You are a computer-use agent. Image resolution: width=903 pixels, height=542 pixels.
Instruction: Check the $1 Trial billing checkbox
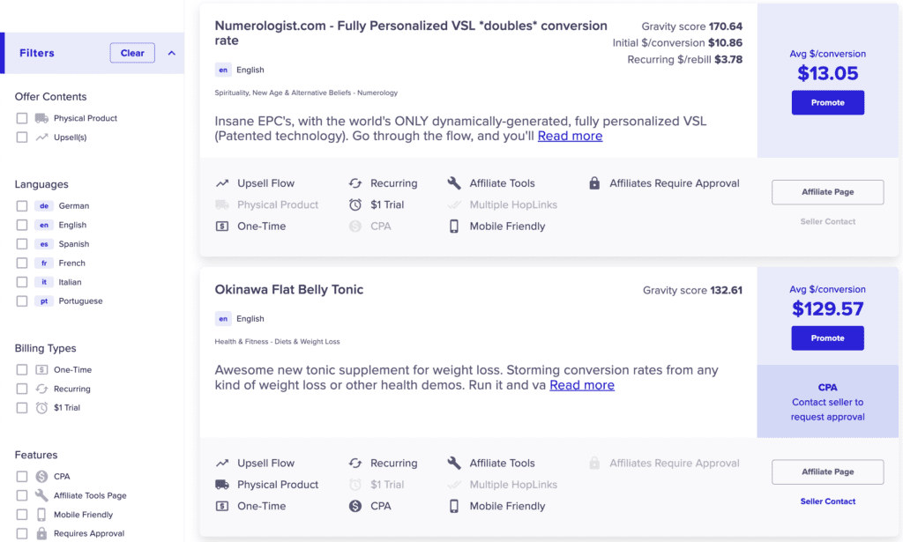(22, 407)
